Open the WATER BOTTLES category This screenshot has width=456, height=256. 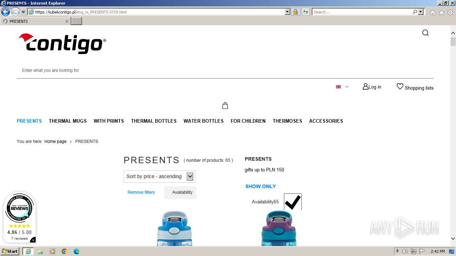(x=203, y=121)
